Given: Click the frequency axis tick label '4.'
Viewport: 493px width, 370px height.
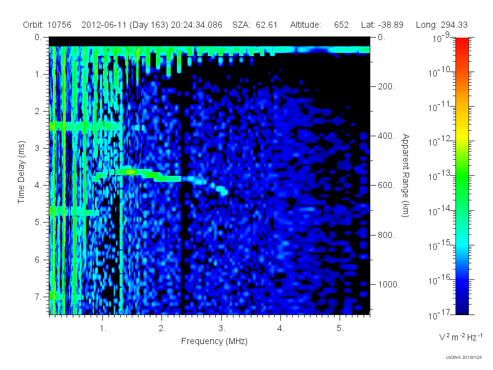Looking at the screenshot, I should (281, 329).
